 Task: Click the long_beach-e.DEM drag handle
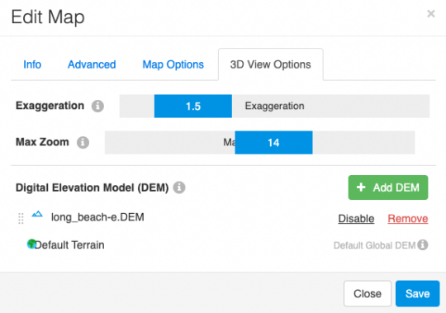coord(21,218)
